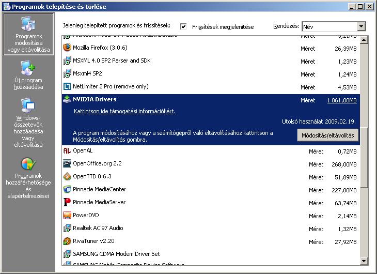Maximize the Programok telepítése window
This screenshot has width=377, height=274.
(360, 7)
